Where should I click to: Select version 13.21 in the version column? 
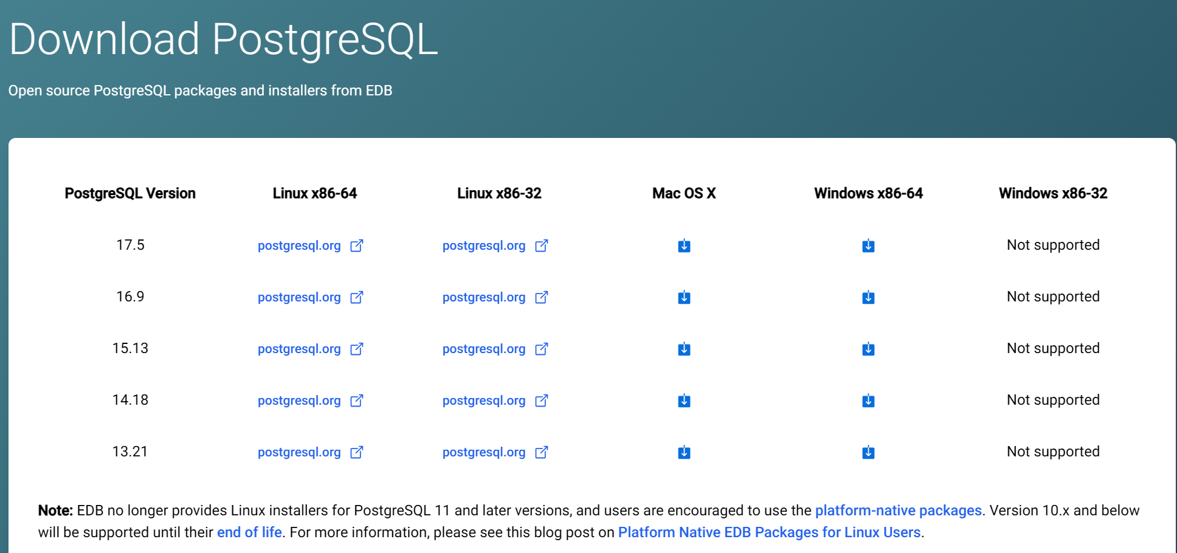130,452
